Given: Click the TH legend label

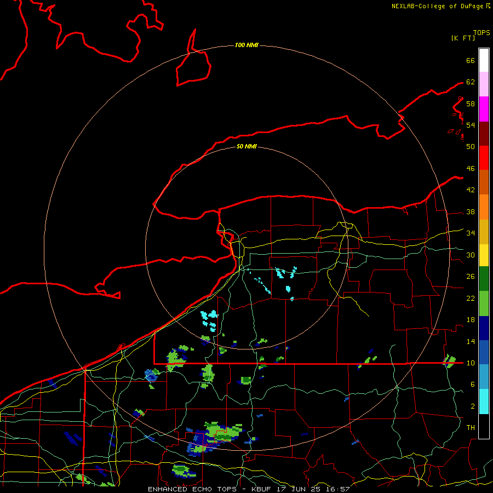Looking at the screenshot, I should pos(471,428).
